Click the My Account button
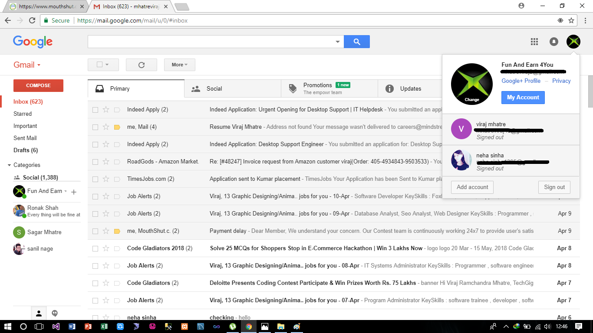The height and width of the screenshot is (333, 593). click(x=523, y=98)
